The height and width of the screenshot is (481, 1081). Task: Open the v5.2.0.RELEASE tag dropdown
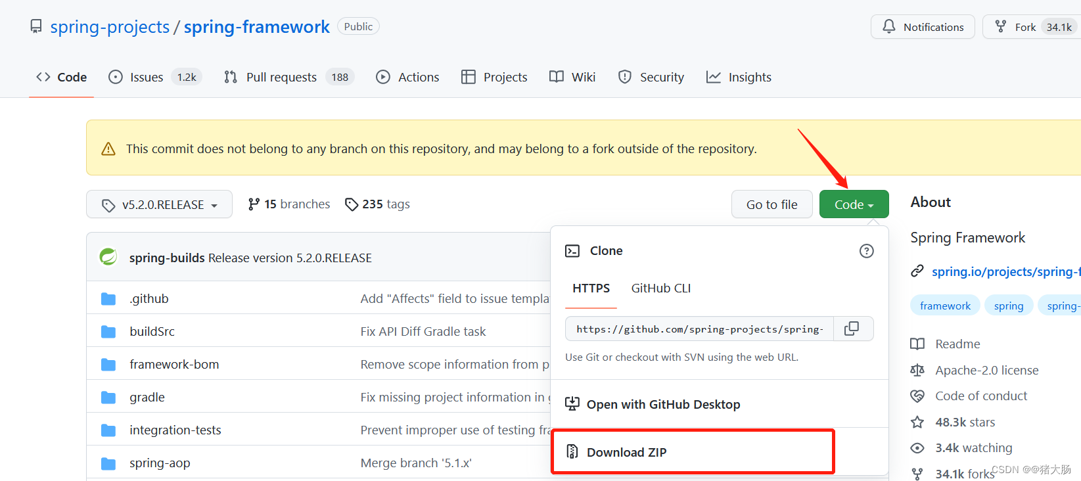point(159,204)
